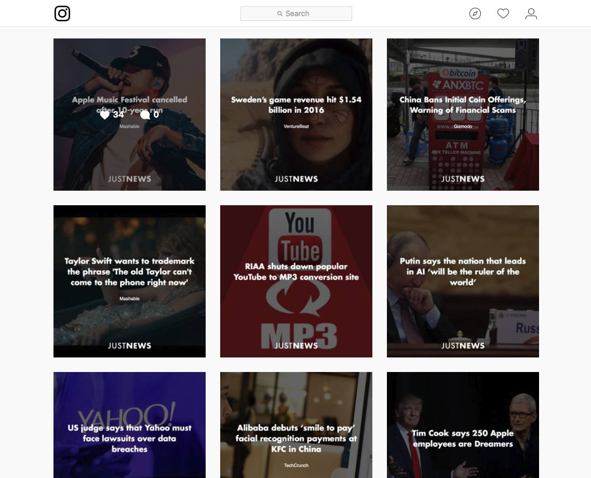
Task: Open the Alibaba smile to pay post
Action: coord(296,424)
